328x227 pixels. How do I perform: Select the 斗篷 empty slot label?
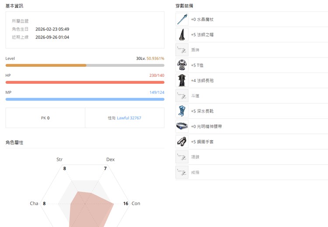[x=195, y=96]
